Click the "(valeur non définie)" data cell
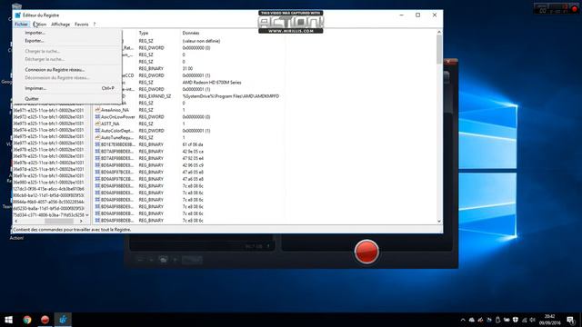 click(201, 41)
